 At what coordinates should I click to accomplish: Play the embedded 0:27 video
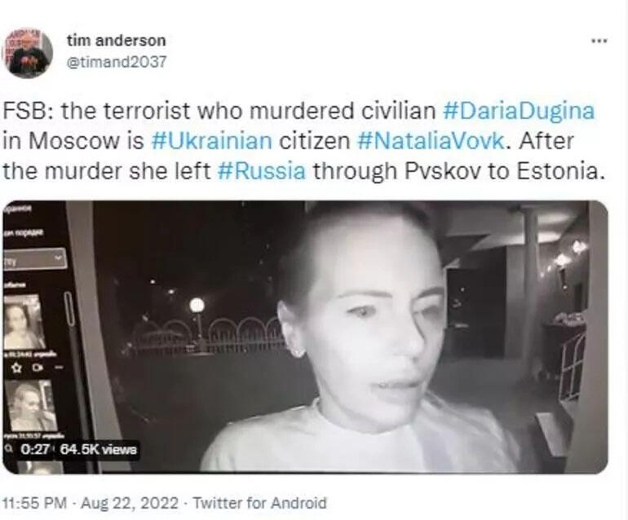[x=305, y=337]
